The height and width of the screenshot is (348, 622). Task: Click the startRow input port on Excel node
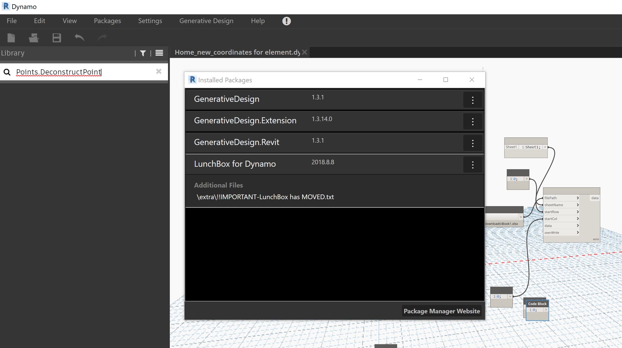(561, 212)
